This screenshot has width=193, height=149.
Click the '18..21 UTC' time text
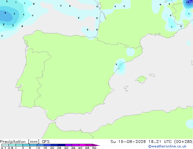(160, 142)
